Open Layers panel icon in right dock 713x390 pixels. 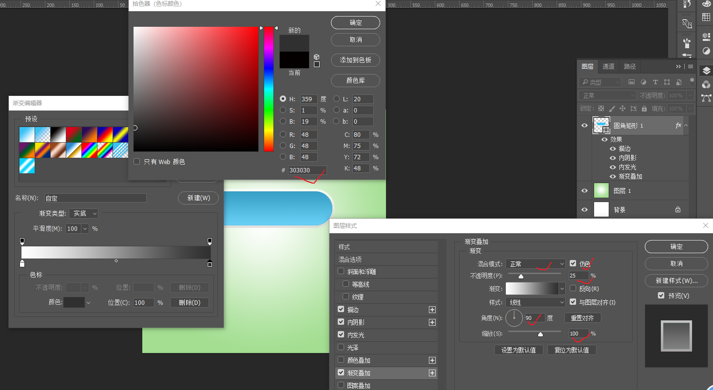point(706,71)
